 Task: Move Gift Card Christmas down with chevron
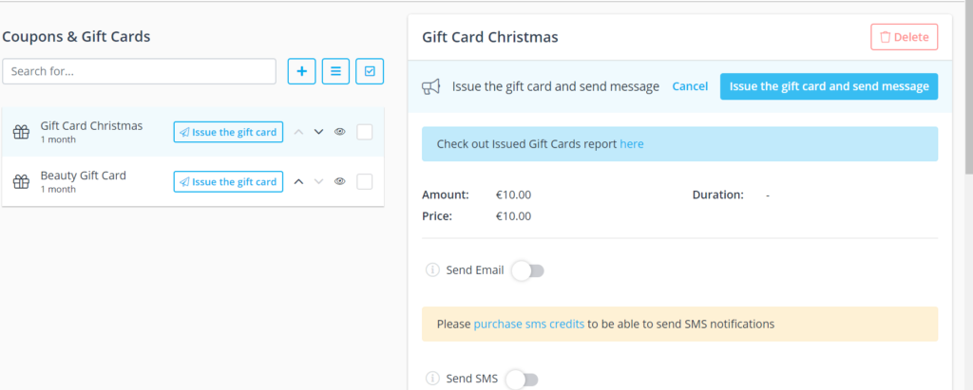click(x=319, y=132)
